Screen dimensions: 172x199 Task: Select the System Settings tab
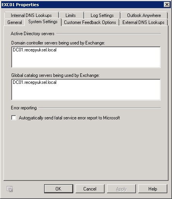pos(43,22)
